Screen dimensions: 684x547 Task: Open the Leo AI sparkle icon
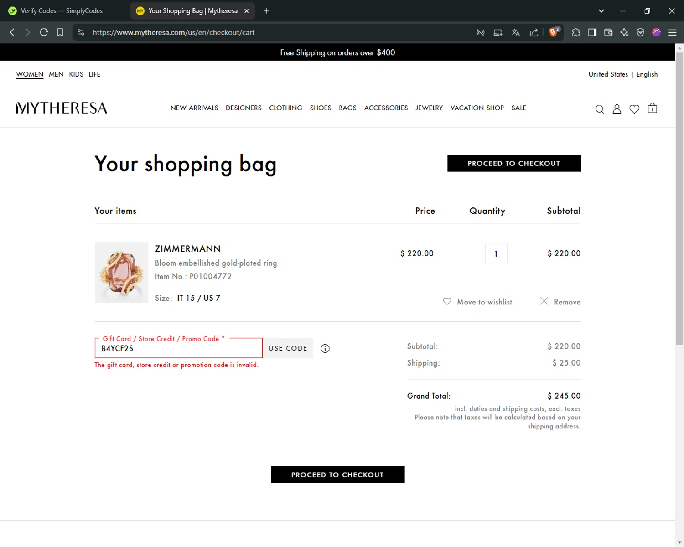coord(624,32)
